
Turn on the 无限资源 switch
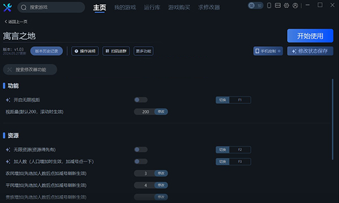point(141,149)
